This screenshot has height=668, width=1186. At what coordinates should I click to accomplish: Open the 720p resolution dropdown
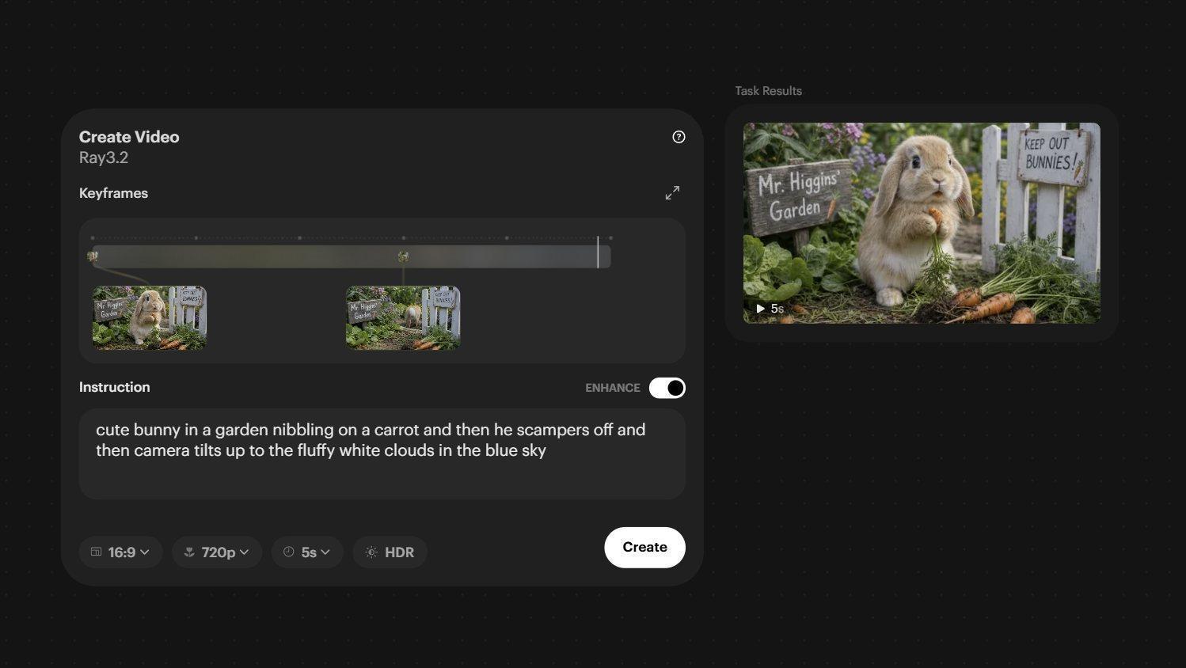(x=217, y=552)
